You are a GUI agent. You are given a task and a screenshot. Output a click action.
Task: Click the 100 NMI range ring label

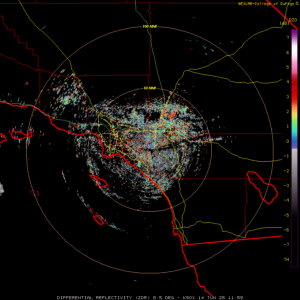click(150, 26)
